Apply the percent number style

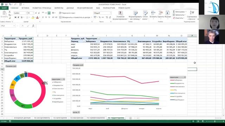click(99, 17)
